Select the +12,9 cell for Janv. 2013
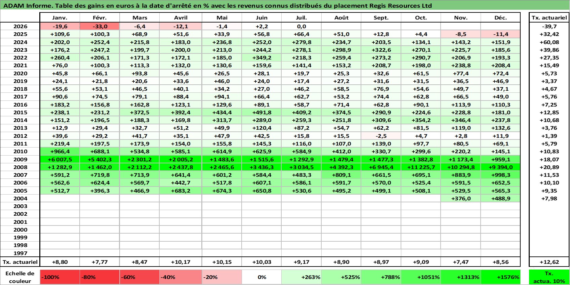The height and width of the screenshot is (285, 570). (x=60, y=128)
